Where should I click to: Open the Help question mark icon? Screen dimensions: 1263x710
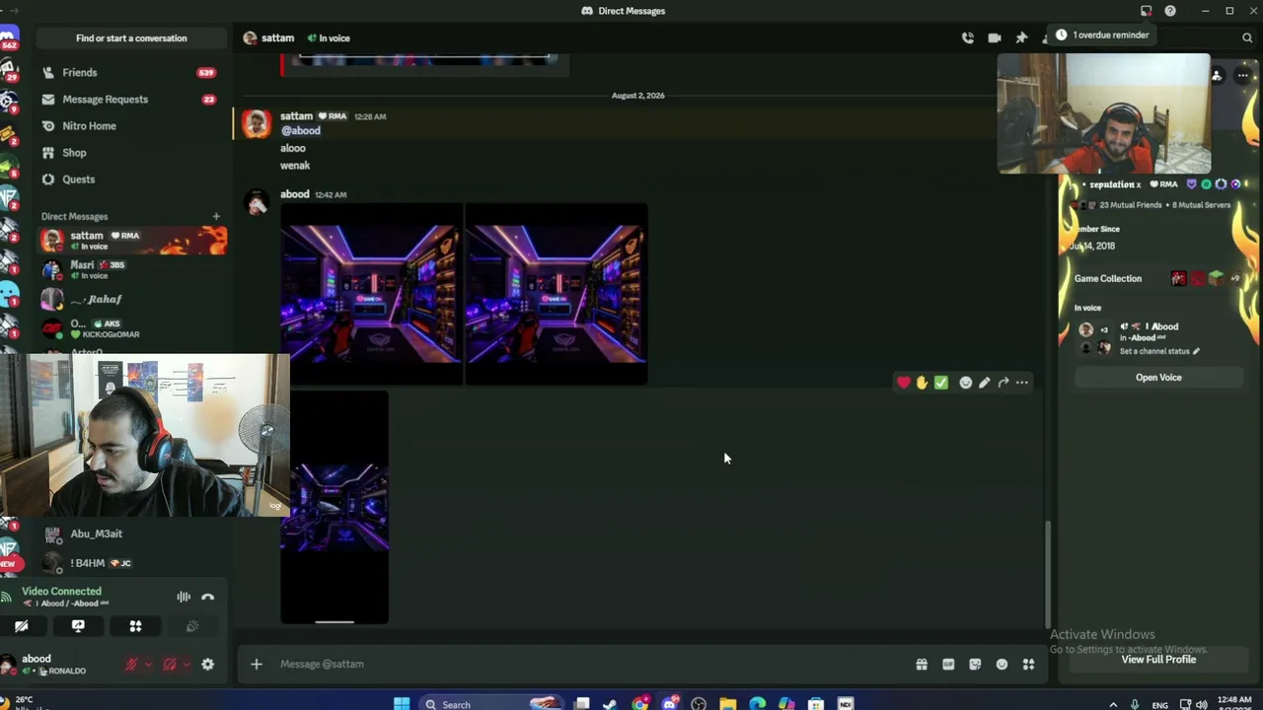pyautogui.click(x=1170, y=11)
